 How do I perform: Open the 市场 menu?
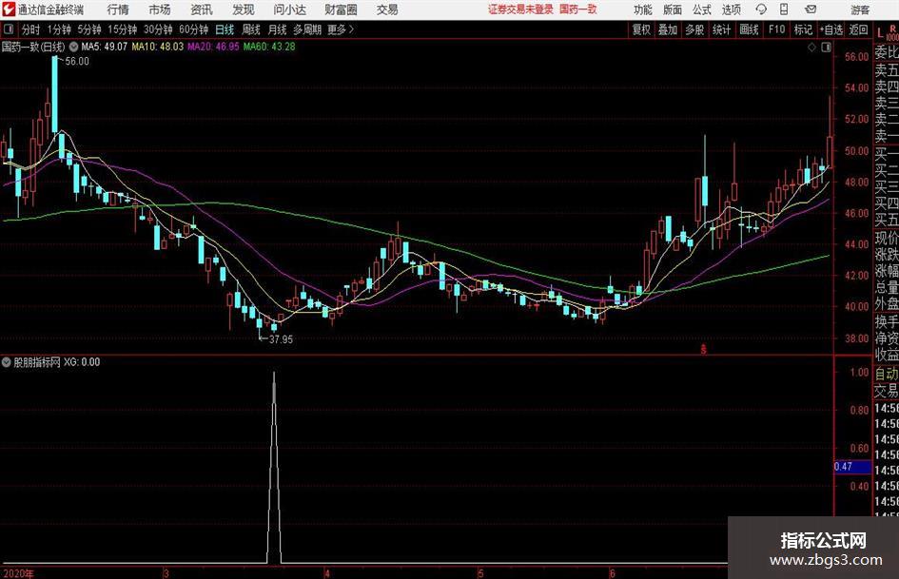point(160,10)
